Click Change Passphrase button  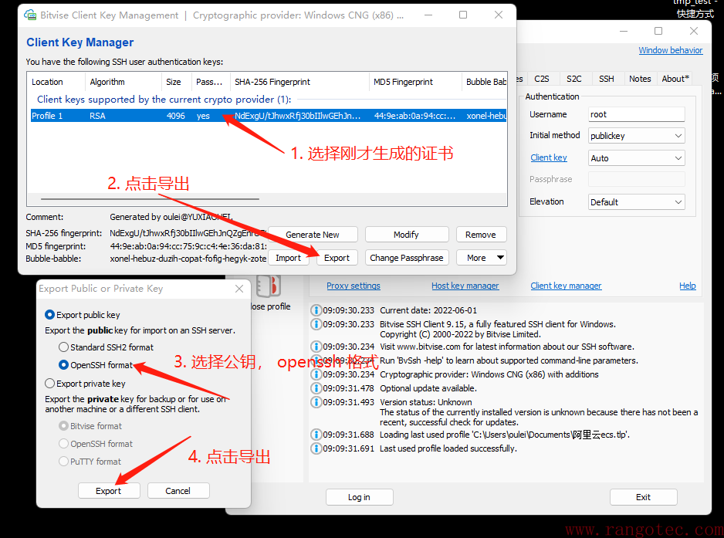coord(406,258)
